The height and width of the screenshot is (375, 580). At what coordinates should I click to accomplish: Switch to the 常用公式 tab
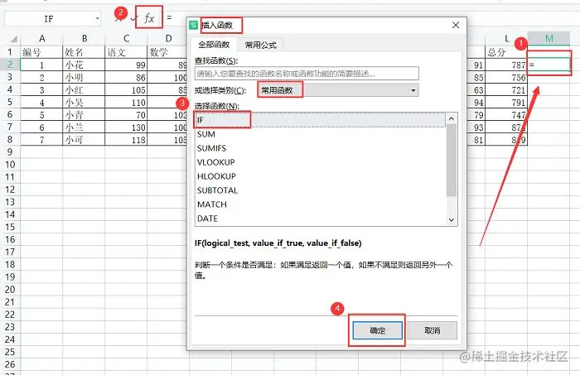point(261,45)
